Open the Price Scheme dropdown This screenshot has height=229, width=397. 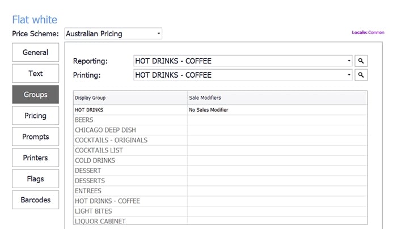tap(113, 33)
